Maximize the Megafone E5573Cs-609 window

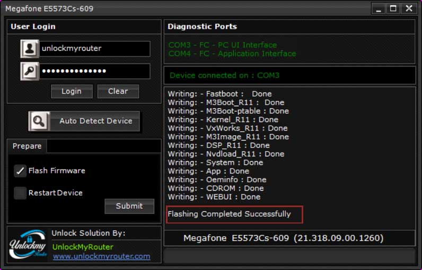(393, 8)
